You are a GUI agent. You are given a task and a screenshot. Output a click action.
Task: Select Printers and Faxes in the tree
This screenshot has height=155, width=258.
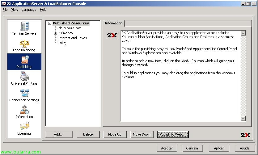(73, 38)
